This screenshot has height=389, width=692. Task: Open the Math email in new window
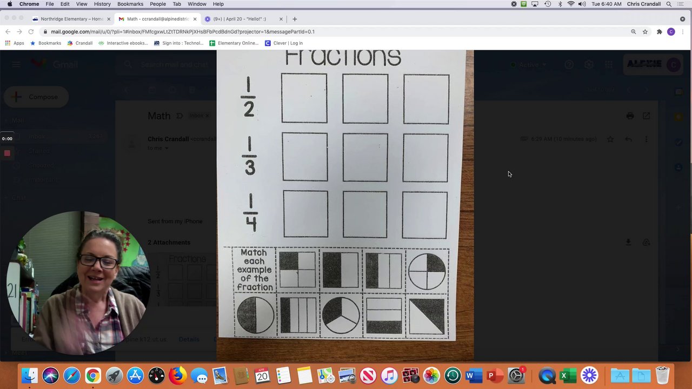(646, 116)
